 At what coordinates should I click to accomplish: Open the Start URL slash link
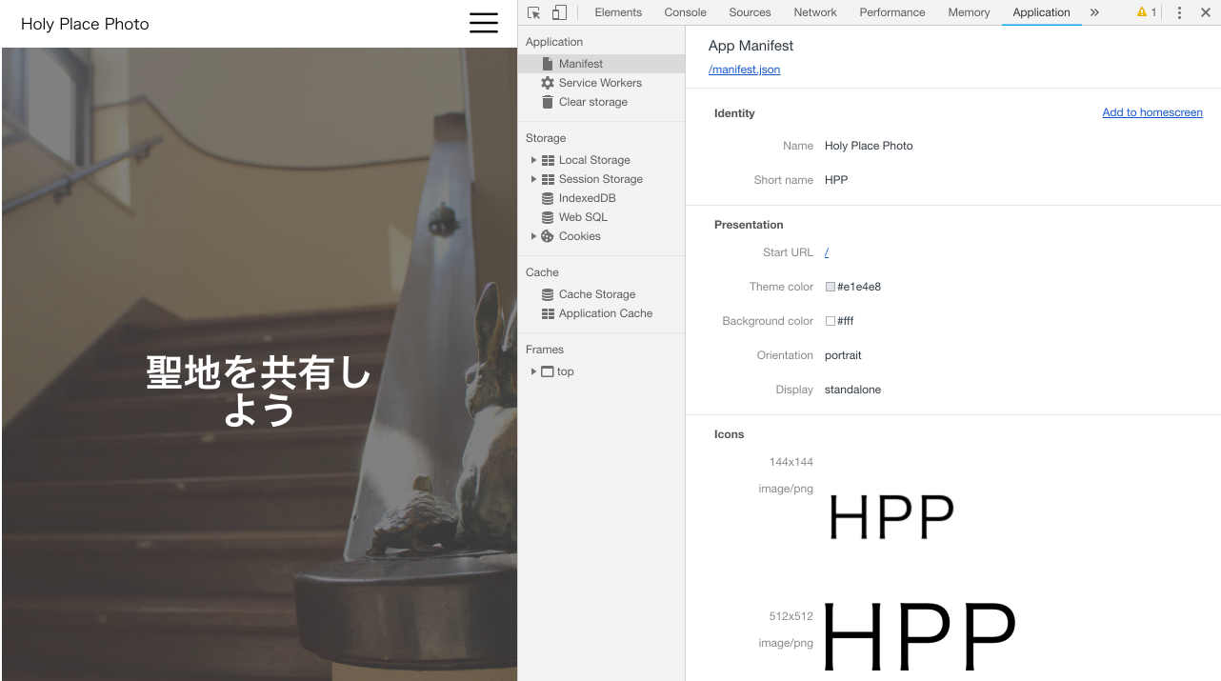click(x=827, y=252)
